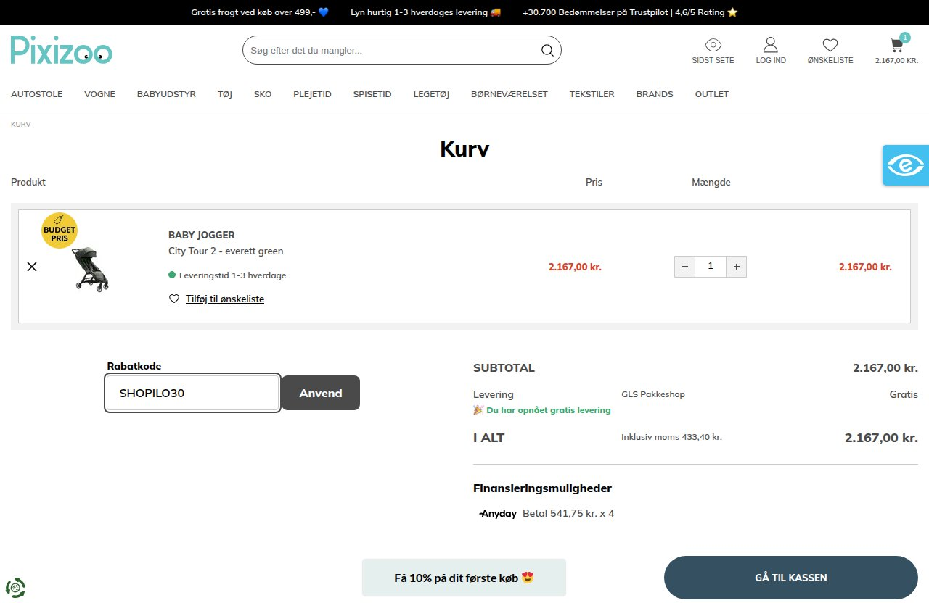Open the cookie settings icon

pos(15,586)
